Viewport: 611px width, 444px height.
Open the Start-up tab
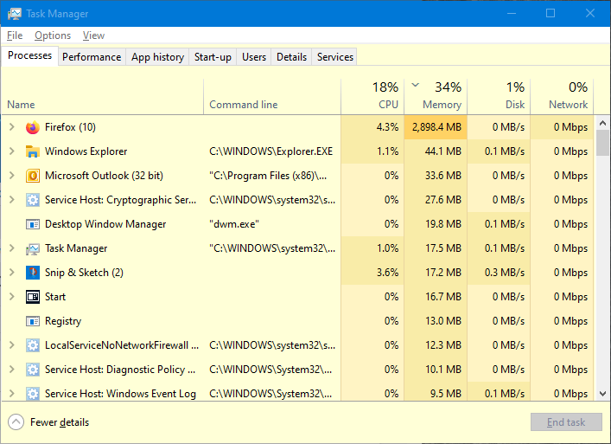point(213,57)
